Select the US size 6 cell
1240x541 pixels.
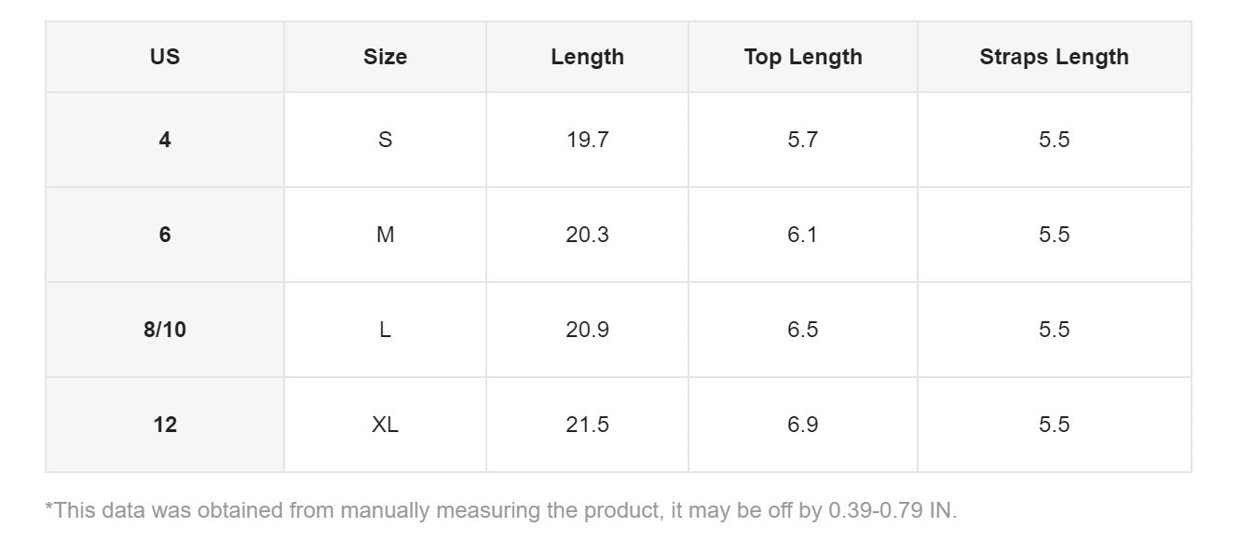pyautogui.click(x=165, y=235)
